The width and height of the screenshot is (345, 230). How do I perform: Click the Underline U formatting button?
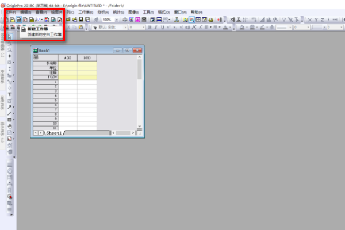pos(162,27)
